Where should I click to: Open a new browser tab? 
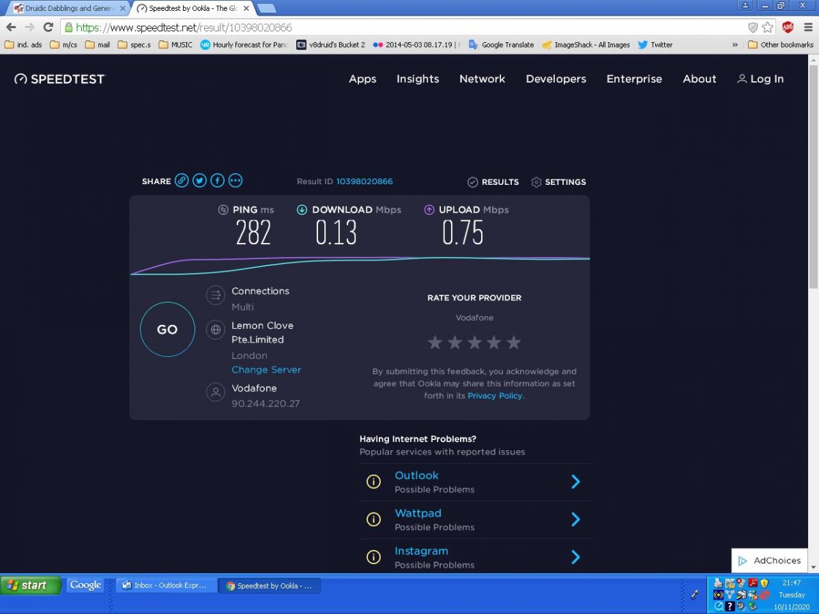(266, 8)
